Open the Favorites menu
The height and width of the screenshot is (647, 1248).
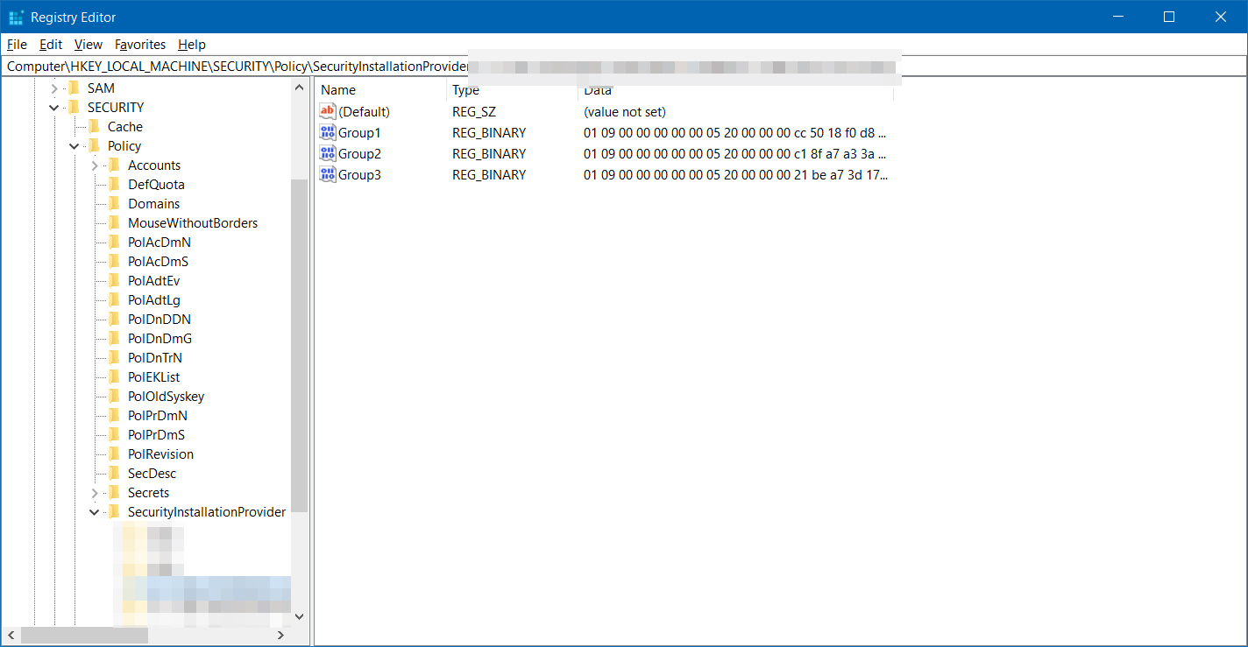pyautogui.click(x=140, y=45)
